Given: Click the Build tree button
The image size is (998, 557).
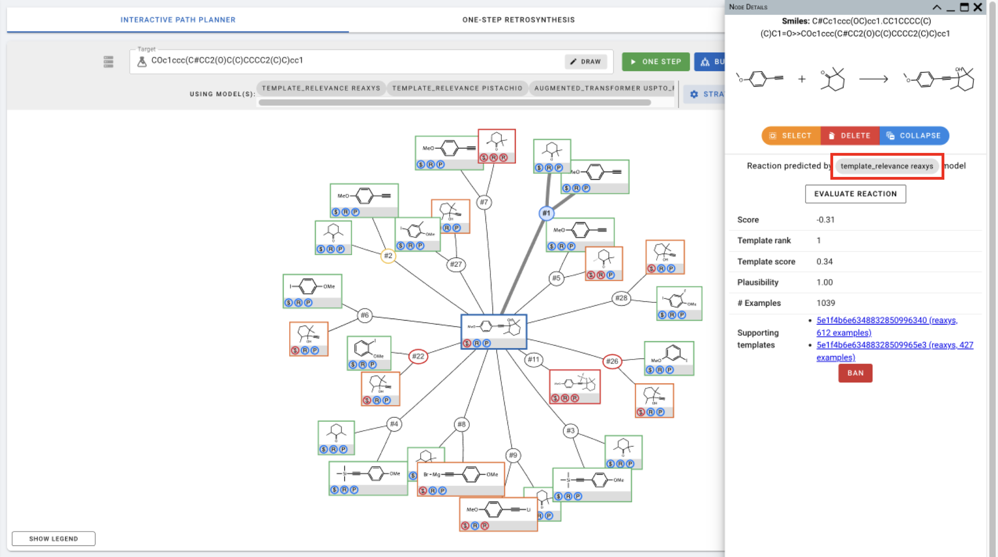Looking at the screenshot, I should 710,62.
